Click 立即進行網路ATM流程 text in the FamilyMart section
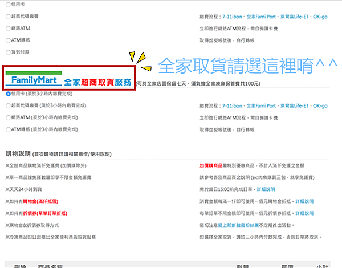The height and width of the screenshot is (268, 342). [x=239, y=118]
